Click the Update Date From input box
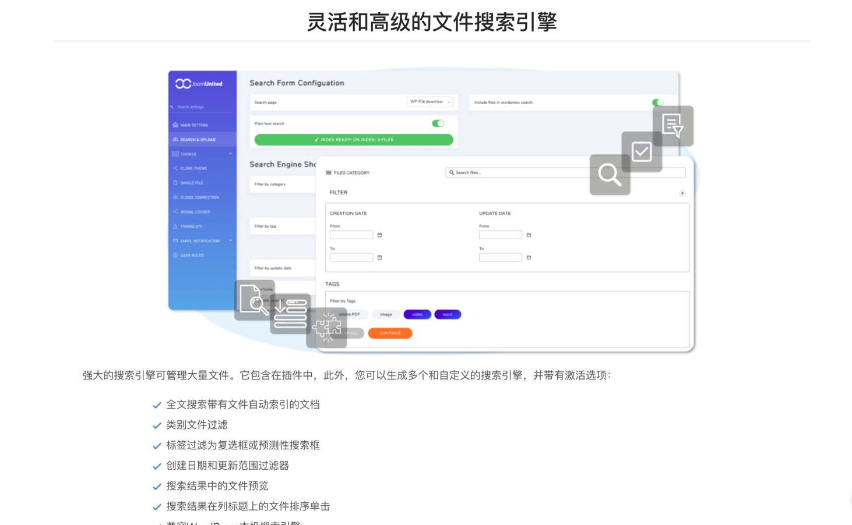Image resolution: width=852 pixels, height=525 pixels. pos(501,235)
